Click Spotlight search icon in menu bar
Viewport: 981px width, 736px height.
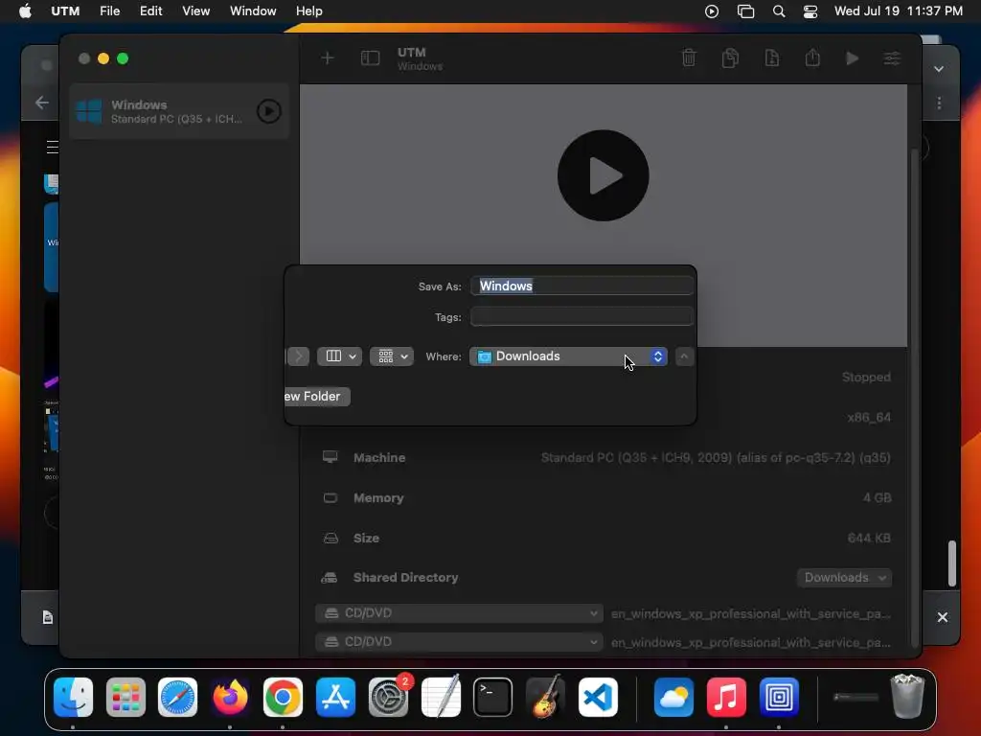(x=779, y=11)
